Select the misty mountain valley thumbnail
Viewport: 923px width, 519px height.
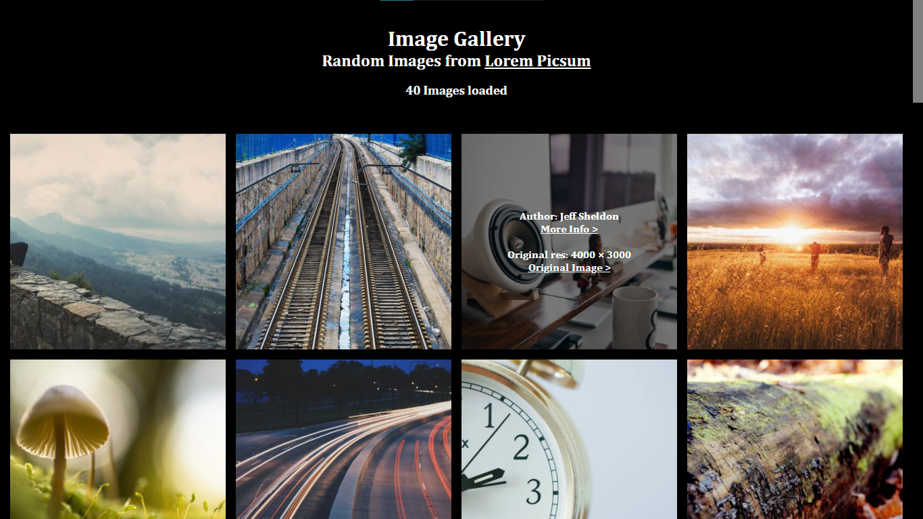pos(118,241)
